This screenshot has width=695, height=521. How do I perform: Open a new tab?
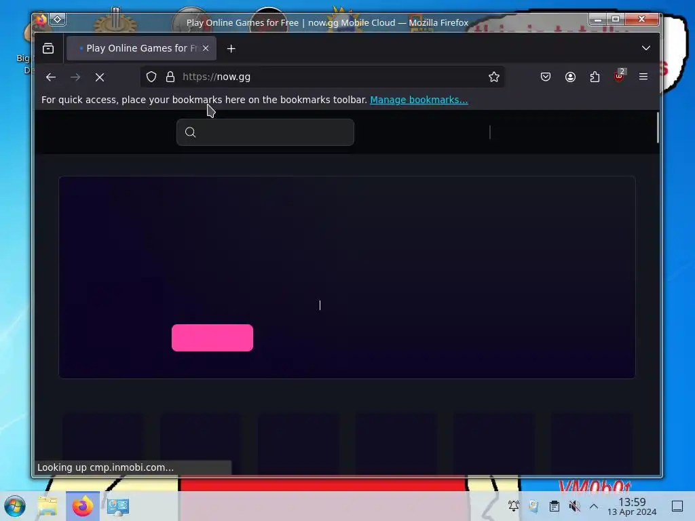click(x=231, y=49)
